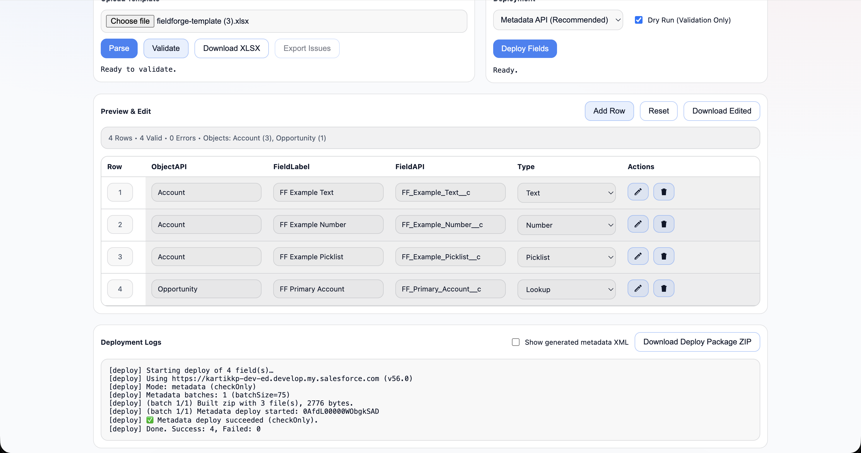Click ObjectAPI field Account in row 2
Viewport: 861px width, 453px height.
click(x=206, y=224)
